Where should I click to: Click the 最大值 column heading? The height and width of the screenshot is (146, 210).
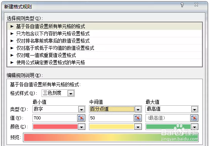[x=153, y=102]
